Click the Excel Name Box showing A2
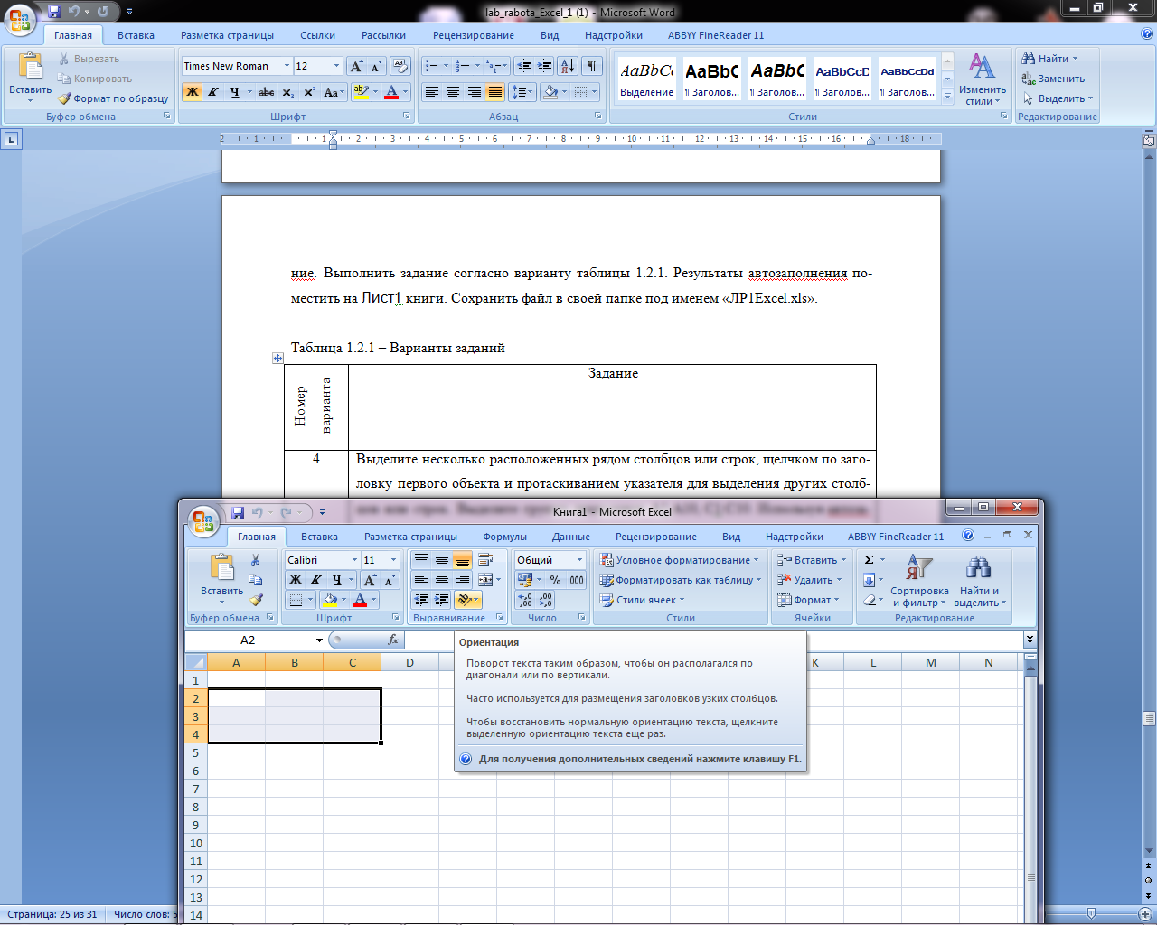1157x925 pixels. (248, 640)
